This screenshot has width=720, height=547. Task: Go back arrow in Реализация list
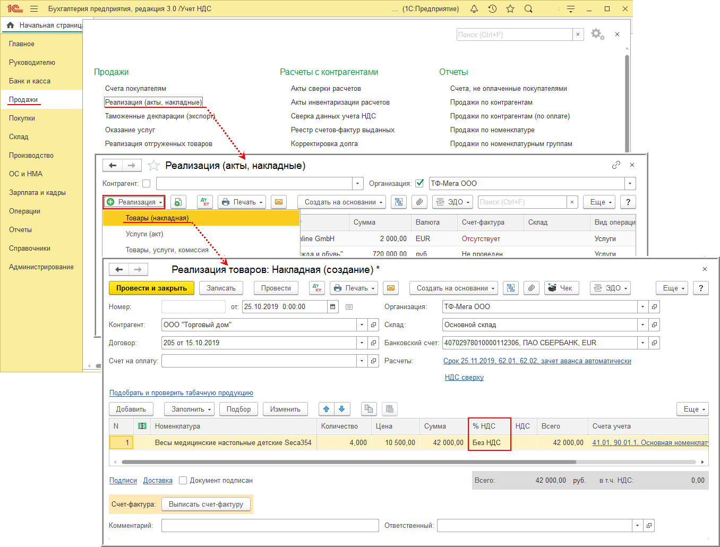[x=113, y=165]
